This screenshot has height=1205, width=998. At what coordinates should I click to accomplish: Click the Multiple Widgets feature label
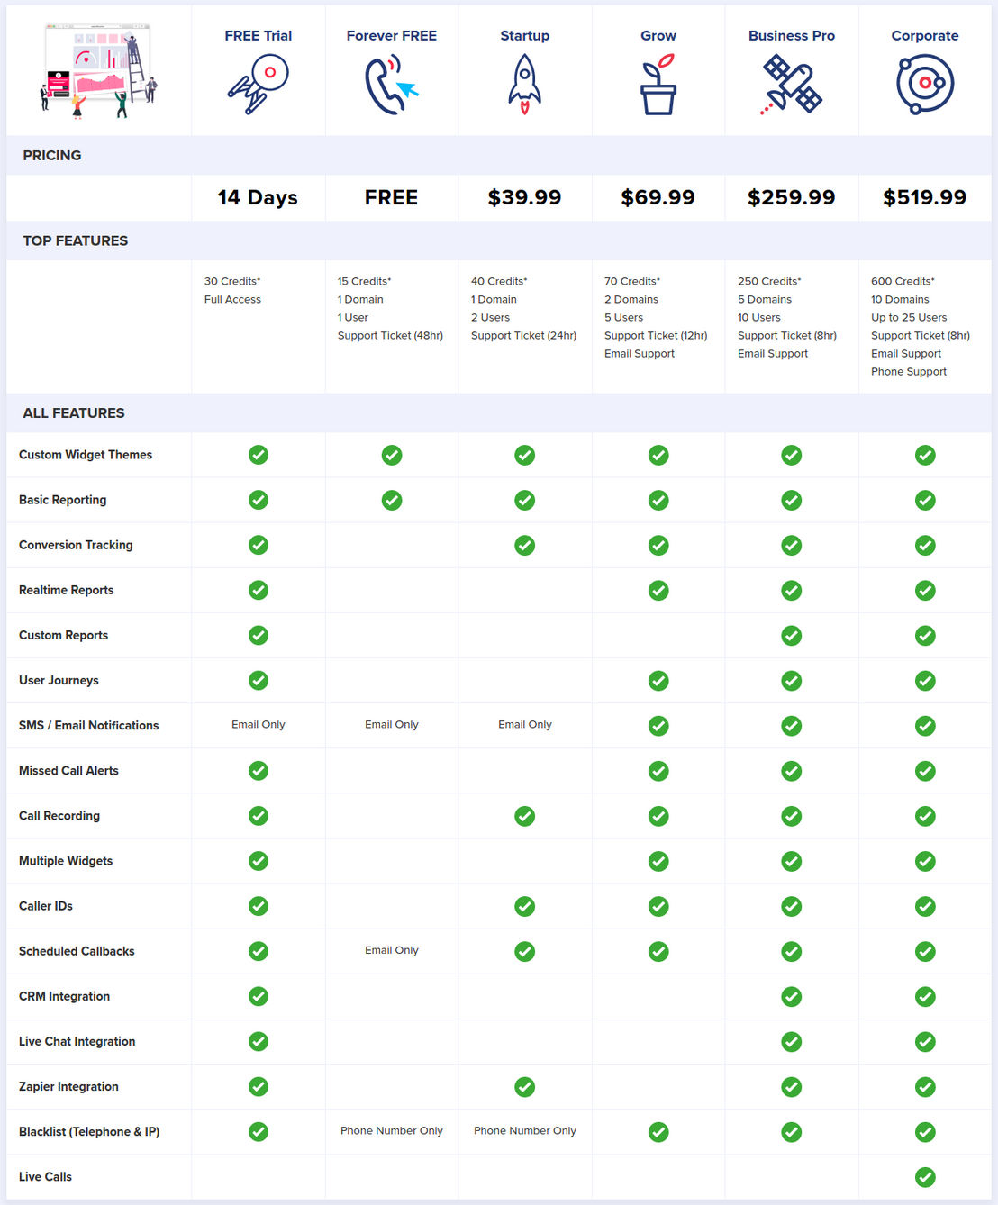click(66, 861)
